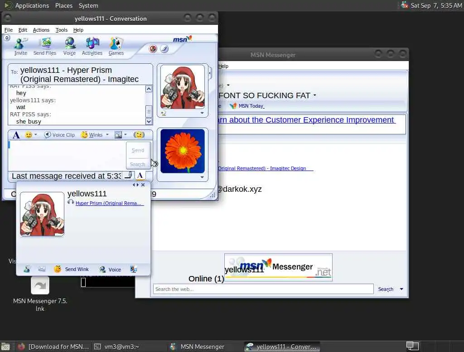Collapse the display picture side panel

pyautogui.click(x=210, y=72)
